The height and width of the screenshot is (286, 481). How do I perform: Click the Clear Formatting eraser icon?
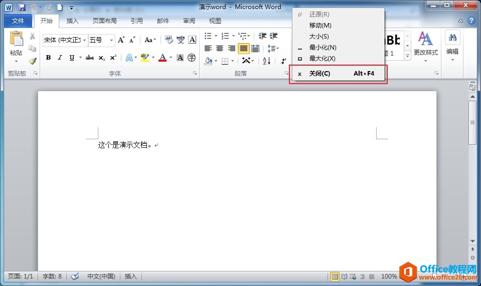[x=169, y=40]
